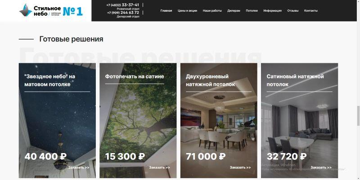Viewport: 360px width, 180px height.
Task: Select the Двухуровневый натяжной потолок title
Action: coord(210,80)
